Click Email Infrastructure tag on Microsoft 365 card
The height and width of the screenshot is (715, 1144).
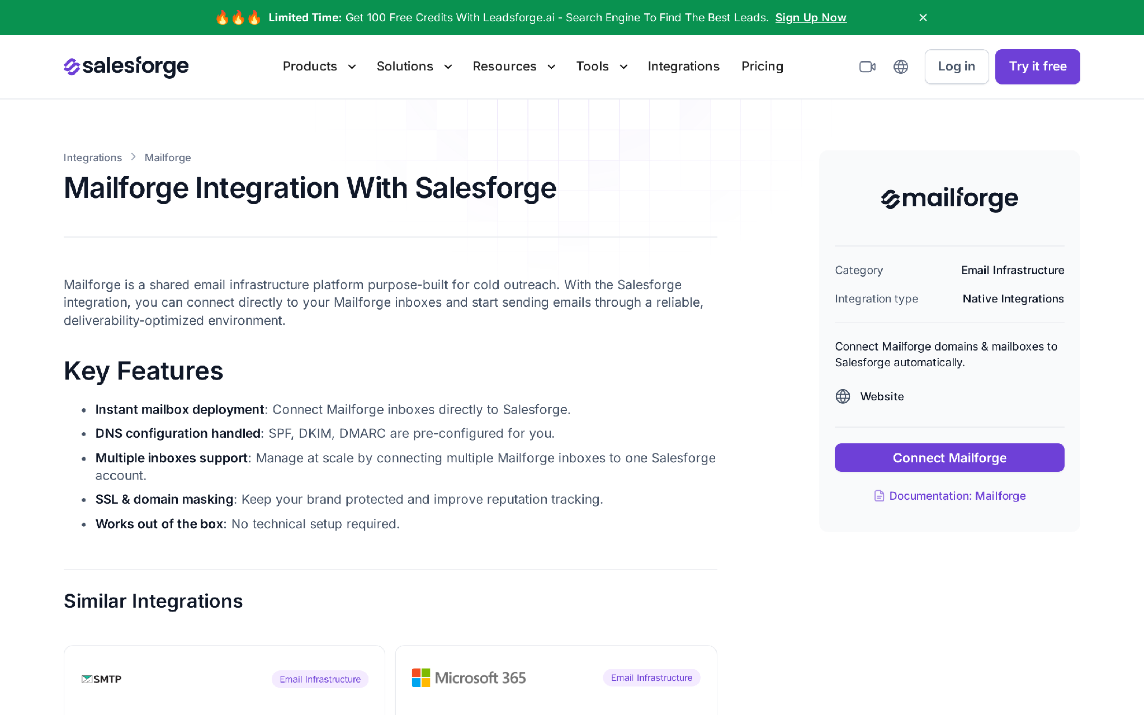pyautogui.click(x=651, y=678)
